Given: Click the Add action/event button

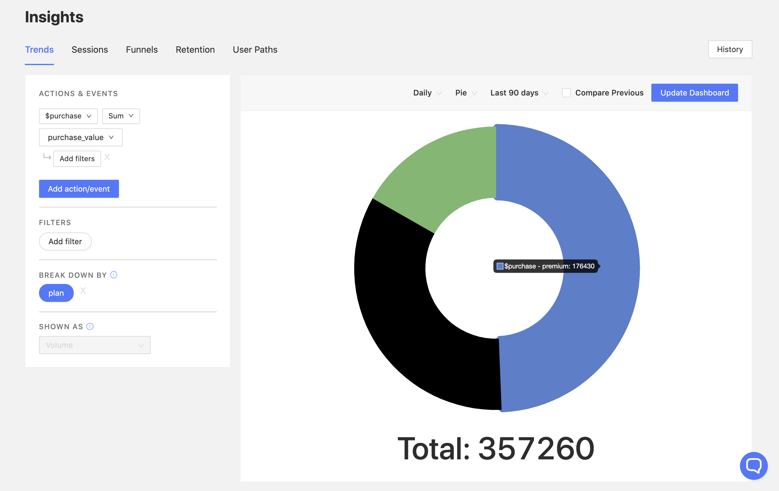Looking at the screenshot, I should coord(79,189).
